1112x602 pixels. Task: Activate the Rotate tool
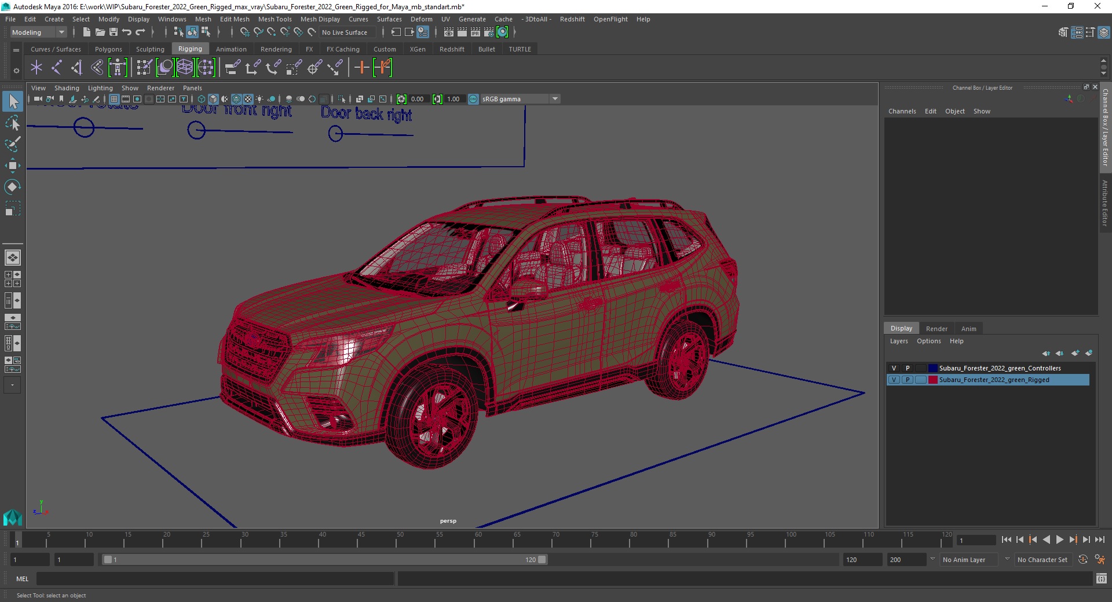13,186
